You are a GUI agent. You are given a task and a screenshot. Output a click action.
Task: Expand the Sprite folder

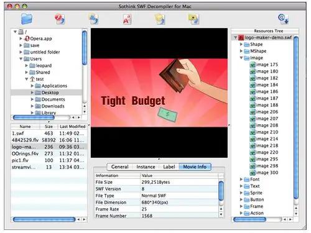point(241,193)
